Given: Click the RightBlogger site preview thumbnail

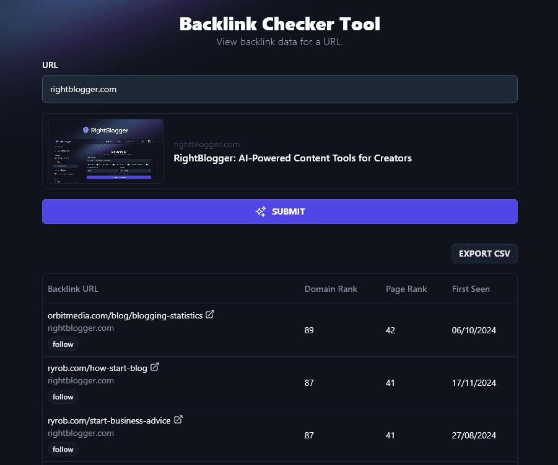Looking at the screenshot, I should pos(105,151).
